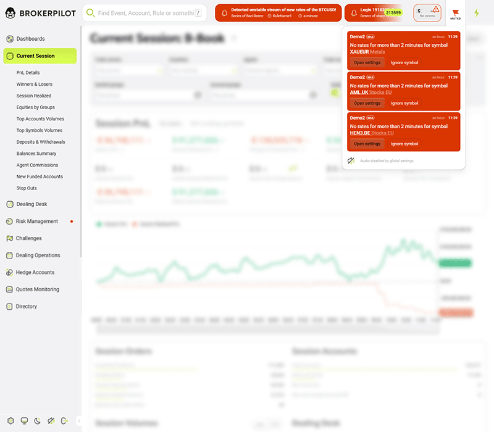
Task: Click the Dashboards sidebar icon
Action: [x=10, y=38]
